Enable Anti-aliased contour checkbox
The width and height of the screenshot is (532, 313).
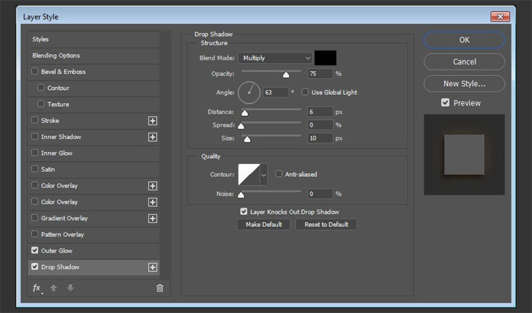(x=279, y=174)
